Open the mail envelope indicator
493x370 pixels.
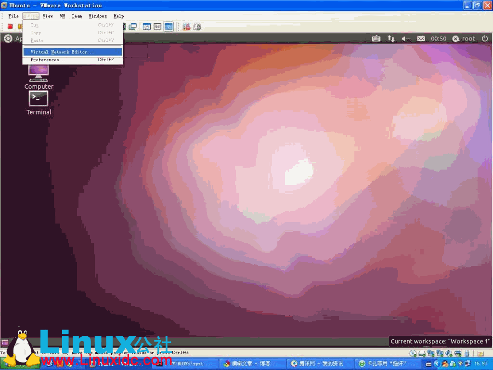coord(421,39)
